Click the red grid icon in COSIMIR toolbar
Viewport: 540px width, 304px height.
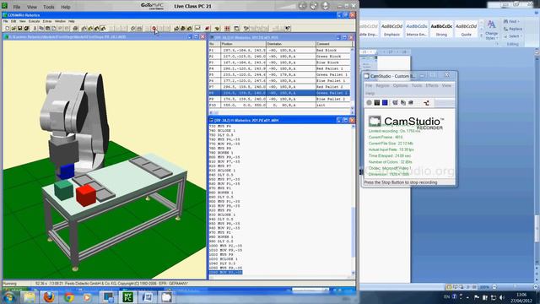(x=227, y=28)
